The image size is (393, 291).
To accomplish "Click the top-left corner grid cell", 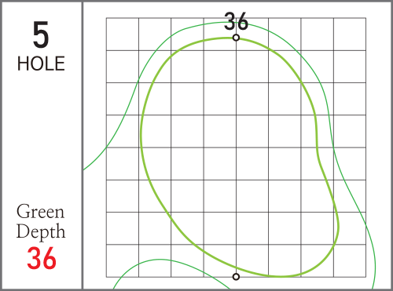I will point(123,35).
